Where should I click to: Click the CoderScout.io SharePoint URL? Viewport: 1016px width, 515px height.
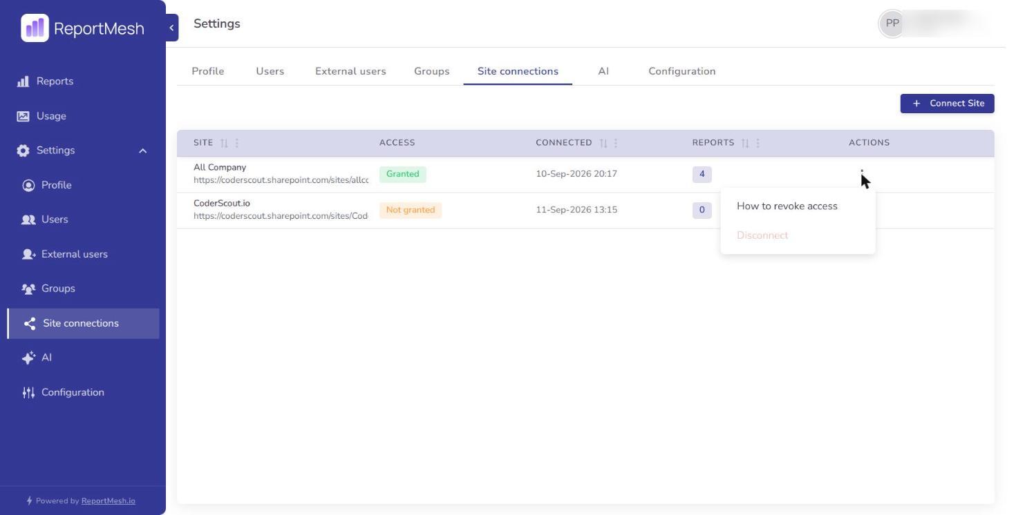pyautogui.click(x=281, y=216)
